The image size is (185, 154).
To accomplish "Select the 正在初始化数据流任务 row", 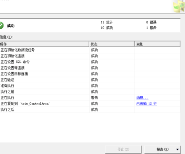I will click(90, 50).
